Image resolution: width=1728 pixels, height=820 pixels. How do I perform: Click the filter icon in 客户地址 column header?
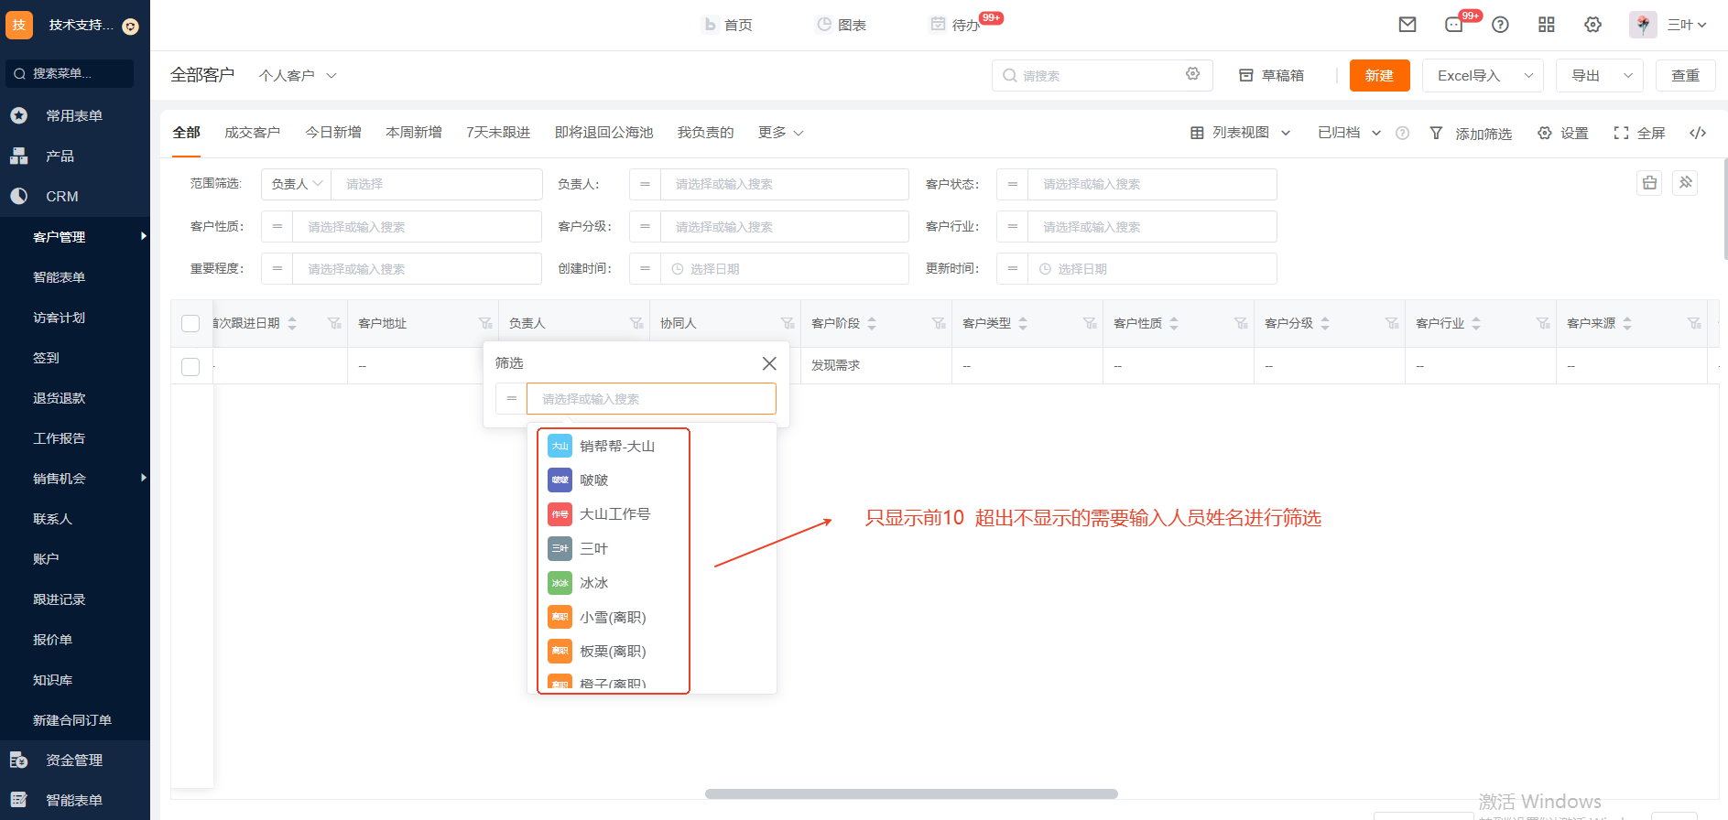click(x=485, y=323)
